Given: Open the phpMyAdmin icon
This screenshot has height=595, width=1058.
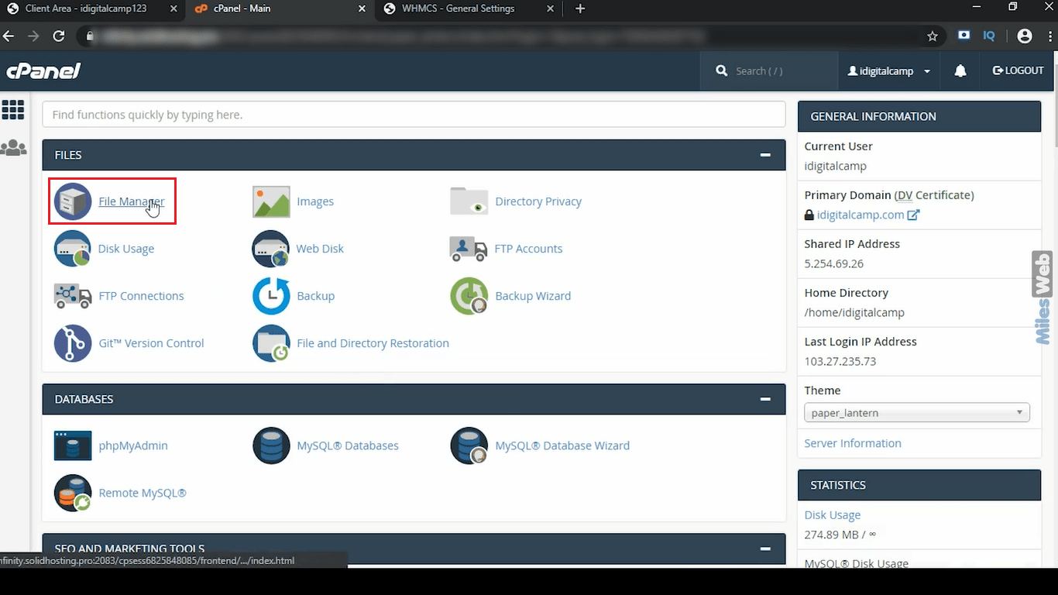Looking at the screenshot, I should (x=73, y=445).
